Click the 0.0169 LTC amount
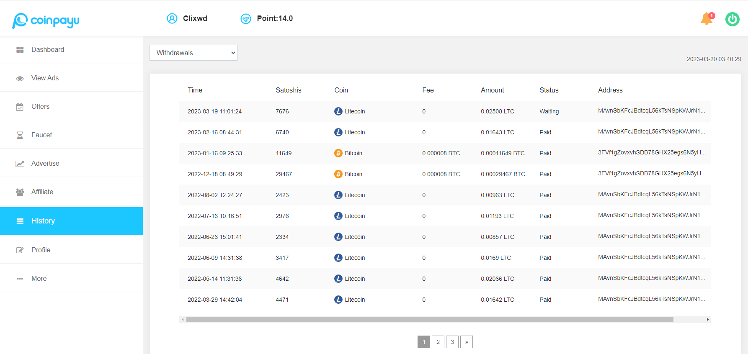Screen dimensions: 748x354 click(x=496, y=258)
